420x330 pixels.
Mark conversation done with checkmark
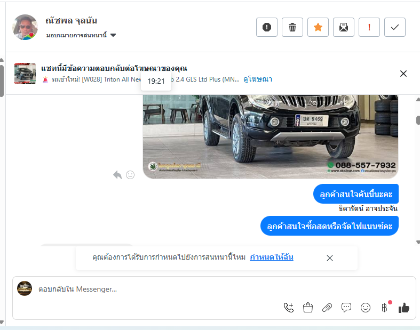[x=395, y=27]
